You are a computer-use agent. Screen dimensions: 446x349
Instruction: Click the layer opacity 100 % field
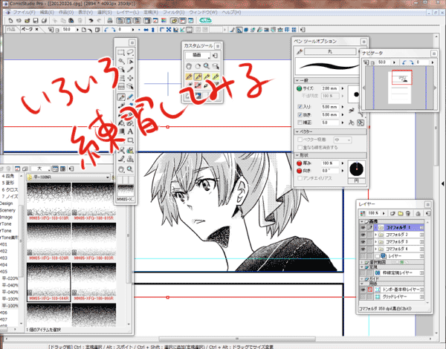[x=374, y=213]
